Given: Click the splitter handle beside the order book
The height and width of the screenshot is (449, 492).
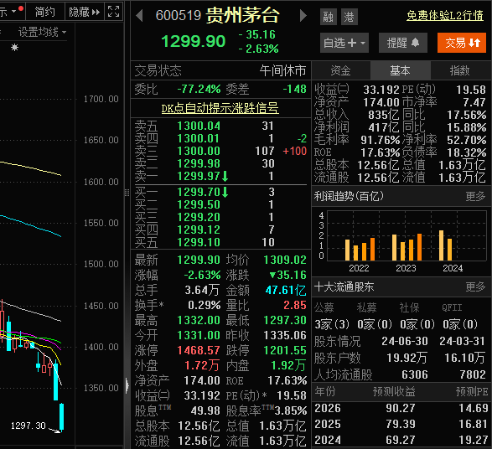Looking at the screenshot, I should click(127, 193).
